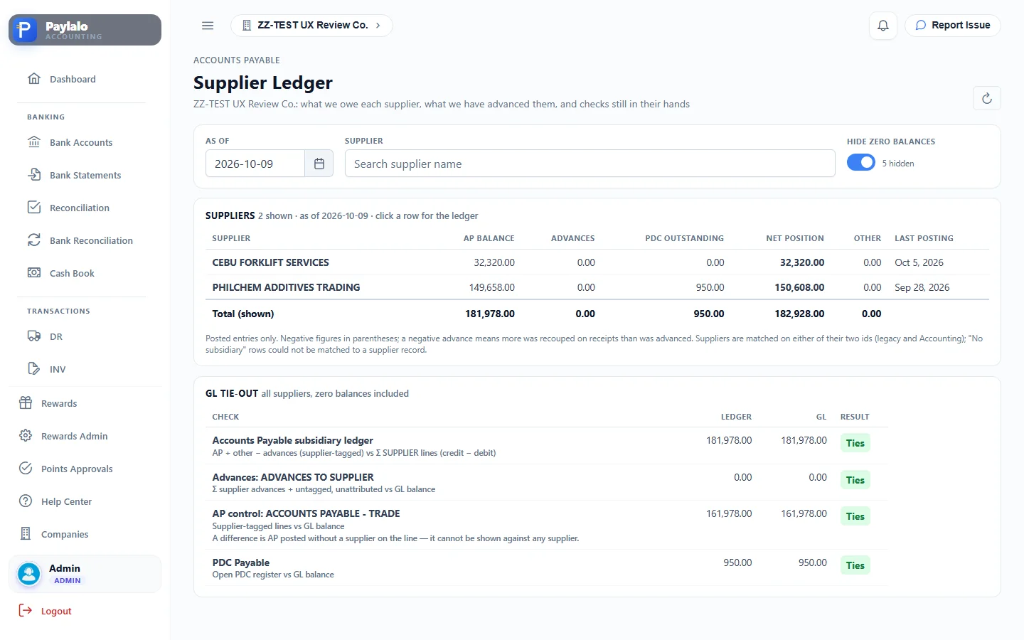Click the 182,928.00 total net position
The width and height of the screenshot is (1024, 640).
click(x=799, y=314)
